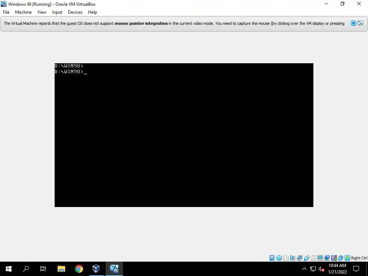This screenshot has width=368, height=276.
Task: Close the VirtualBox VM window
Action: 359,4
